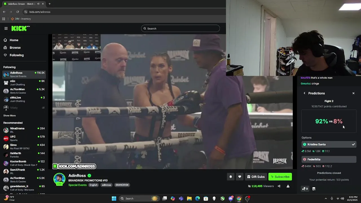Click the English tag
This screenshot has width=361, height=203.
point(93,185)
